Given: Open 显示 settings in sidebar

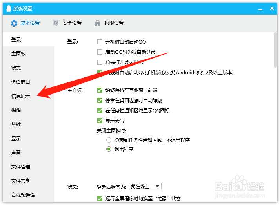Looking at the screenshot, I should point(28,139).
